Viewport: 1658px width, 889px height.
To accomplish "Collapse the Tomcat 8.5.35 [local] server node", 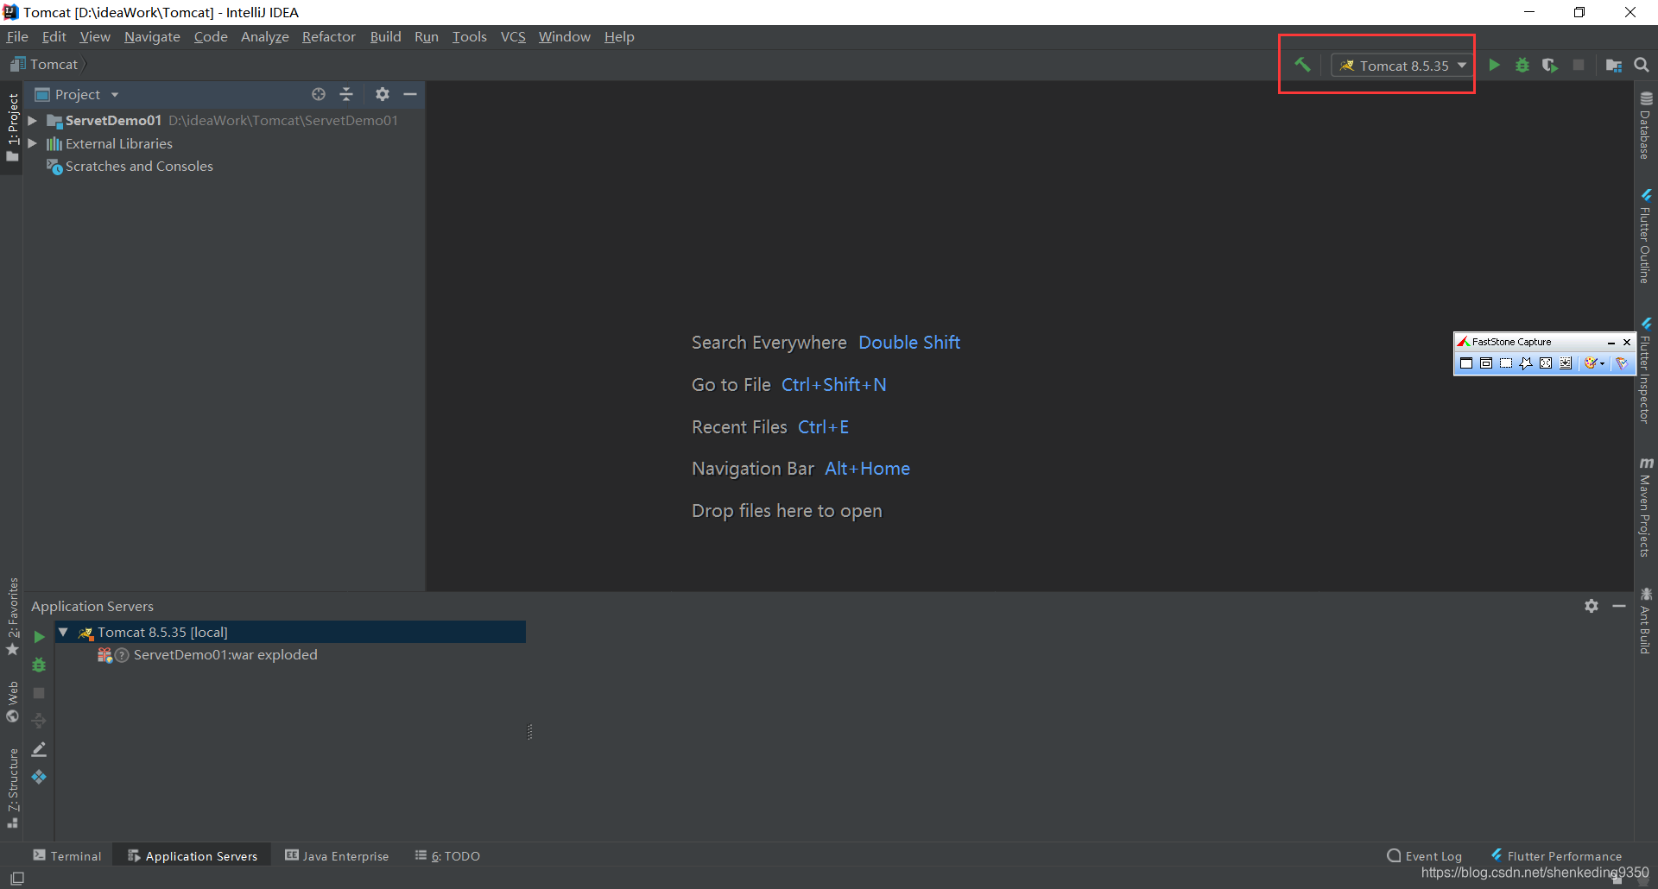I will [63, 632].
